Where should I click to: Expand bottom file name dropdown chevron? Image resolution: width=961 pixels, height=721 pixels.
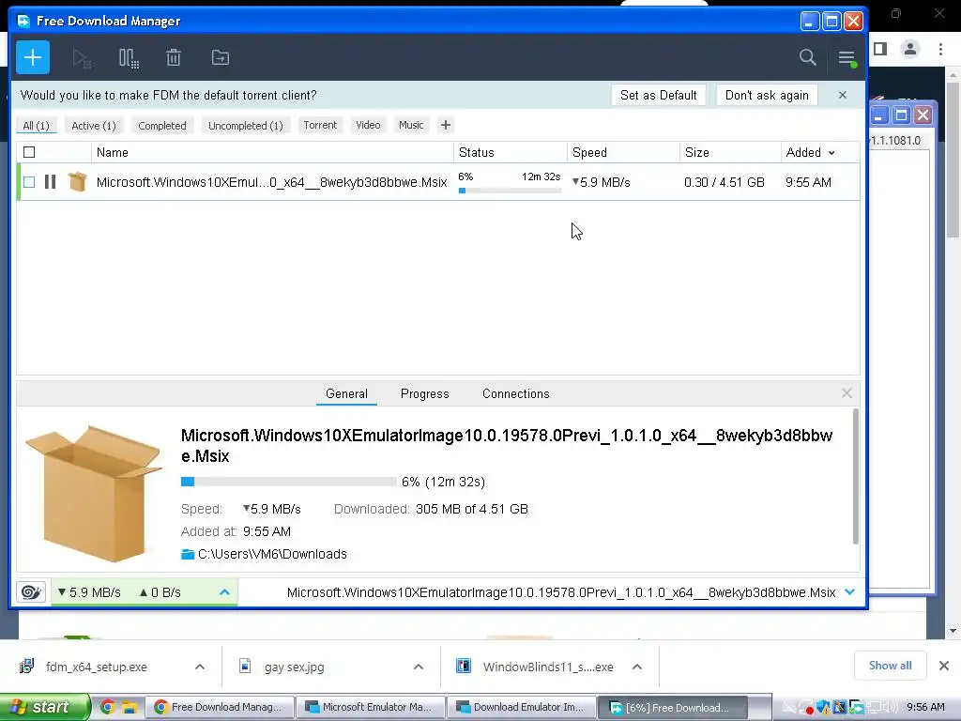click(x=849, y=592)
